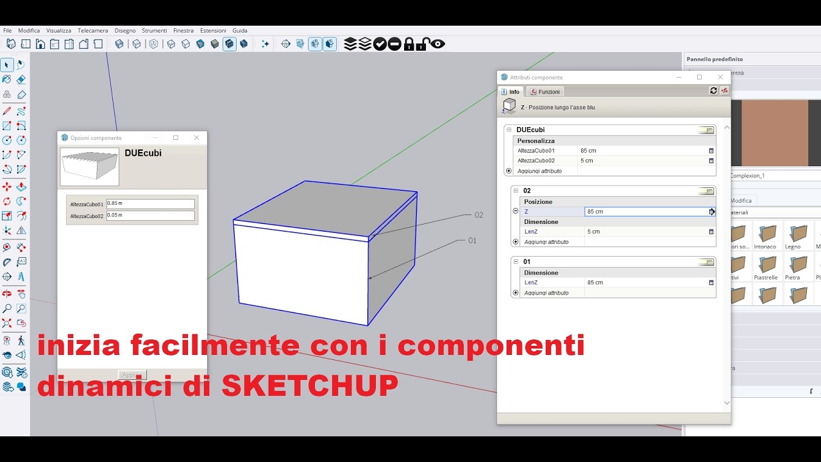Collapse the DUEcubi attribute group
This screenshot has height=462, width=821.
coord(511,130)
